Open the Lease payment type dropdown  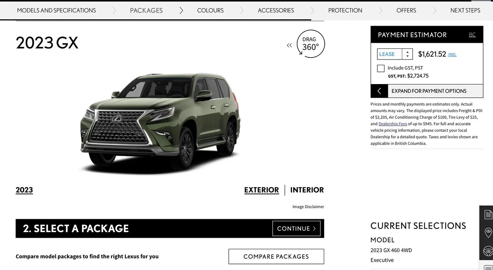395,54
